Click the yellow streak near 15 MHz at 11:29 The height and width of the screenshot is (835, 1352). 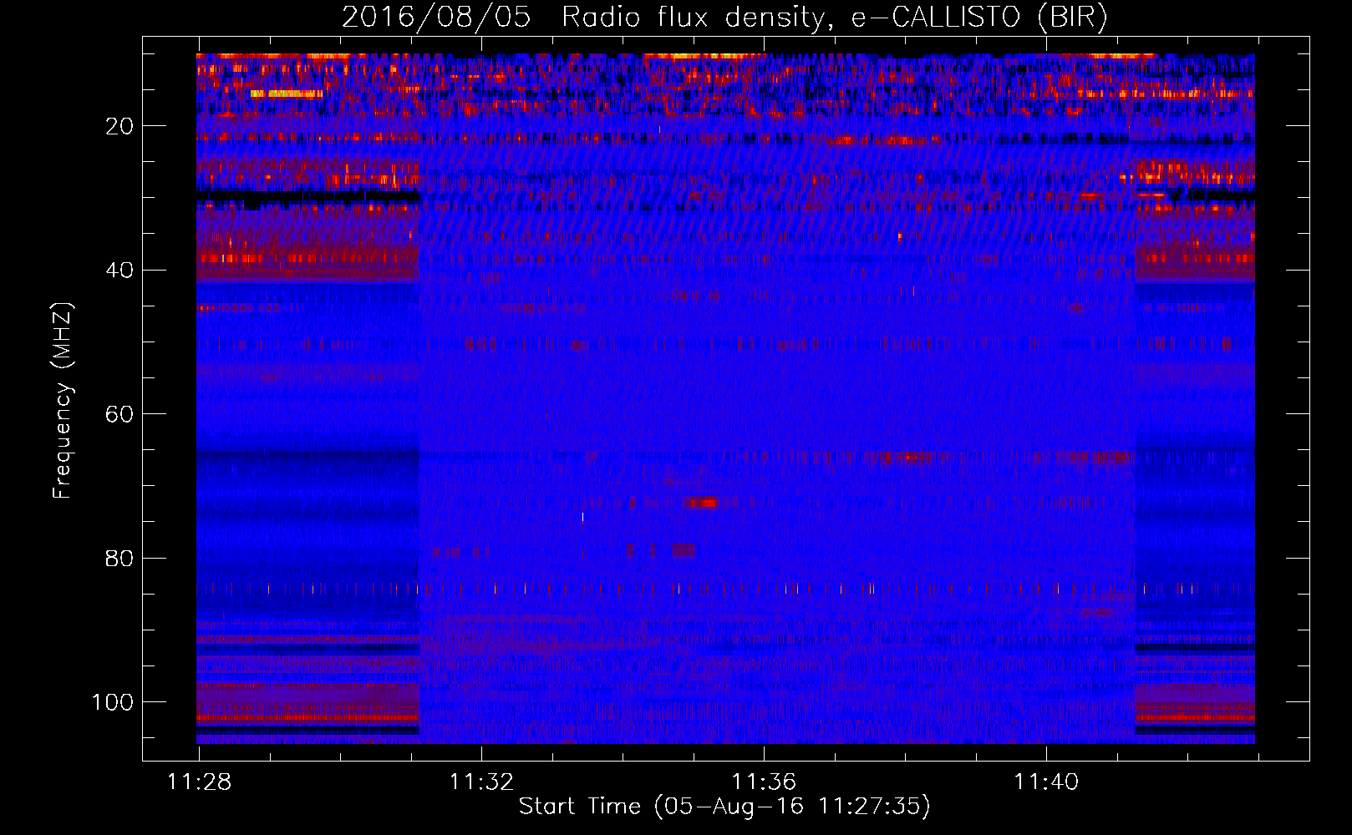[x=287, y=94]
